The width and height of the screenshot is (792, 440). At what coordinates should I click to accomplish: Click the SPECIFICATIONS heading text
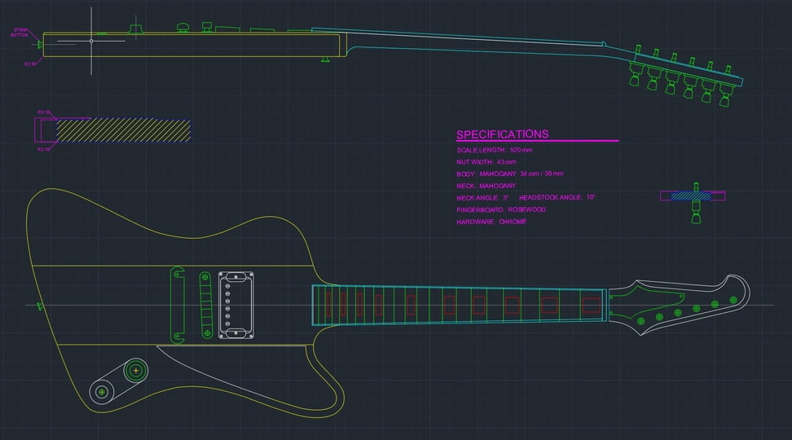tap(502, 134)
